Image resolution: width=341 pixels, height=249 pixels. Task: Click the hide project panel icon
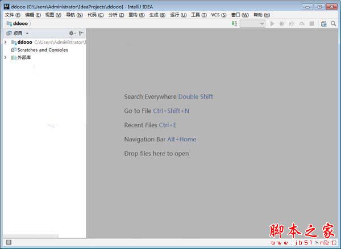(x=81, y=33)
